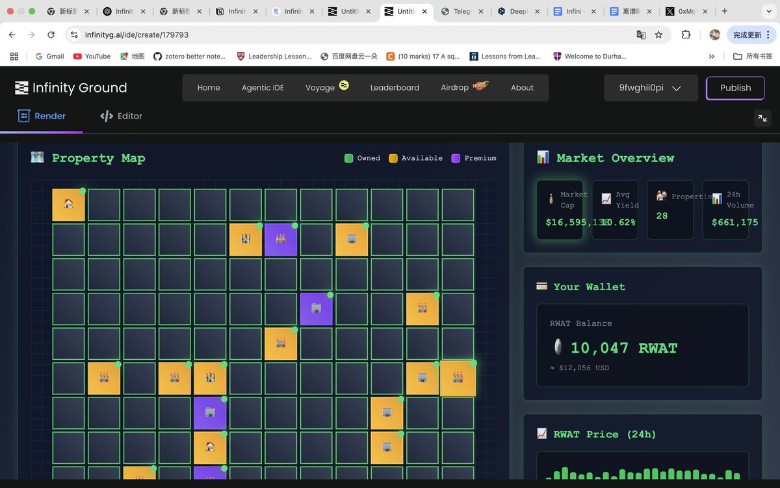Select the orange building tile in the eighth map row
This screenshot has height=488, width=780.
[387, 448]
